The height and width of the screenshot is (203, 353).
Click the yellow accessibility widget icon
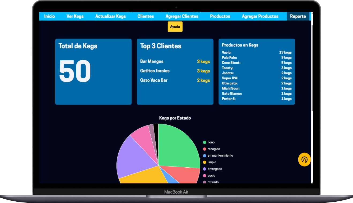tap(304, 160)
